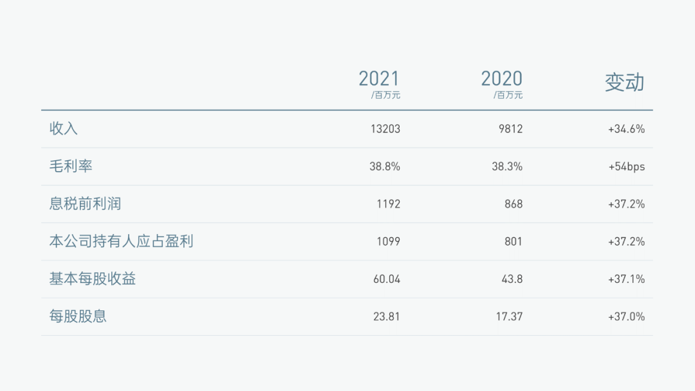Click the 801 value in 2020 column
This screenshot has height=391, width=695.
(x=514, y=242)
